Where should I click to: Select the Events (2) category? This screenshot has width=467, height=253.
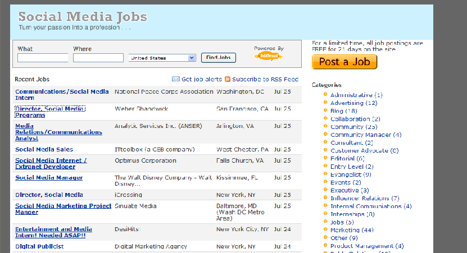click(x=346, y=182)
